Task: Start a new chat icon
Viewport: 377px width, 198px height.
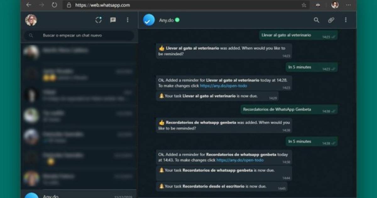Action: click(x=113, y=20)
